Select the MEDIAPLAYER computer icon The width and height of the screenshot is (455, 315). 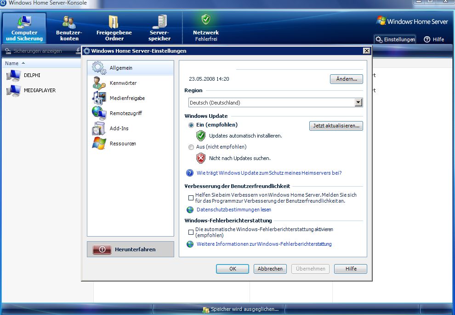[x=13, y=90]
